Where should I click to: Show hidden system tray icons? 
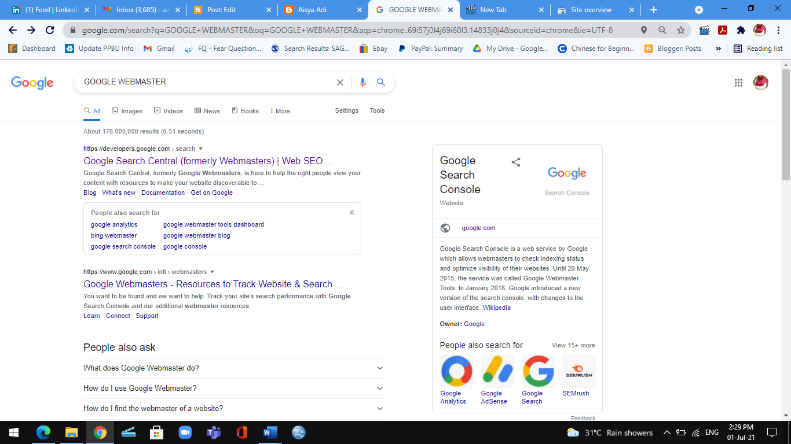pyautogui.click(x=667, y=432)
